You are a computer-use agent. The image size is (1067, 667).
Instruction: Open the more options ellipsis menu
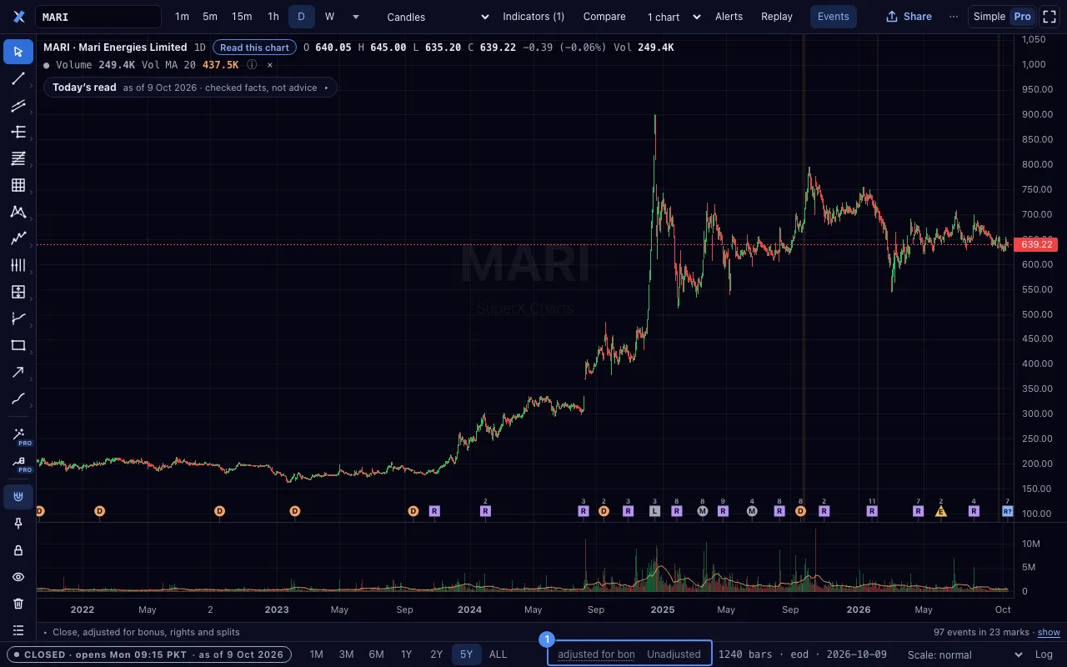[x=954, y=17]
